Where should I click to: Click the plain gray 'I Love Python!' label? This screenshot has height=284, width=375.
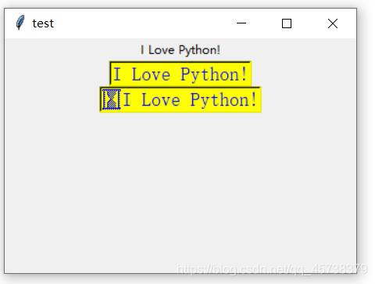[180, 50]
